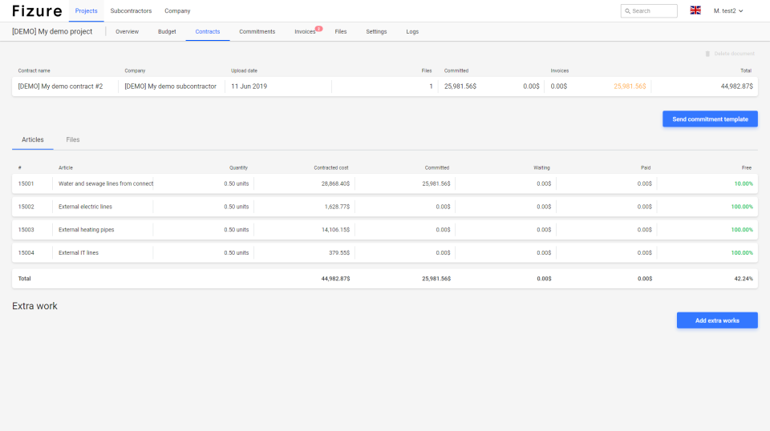Open the Logs tab
Viewport: 770px width, 431px height.
tap(412, 31)
